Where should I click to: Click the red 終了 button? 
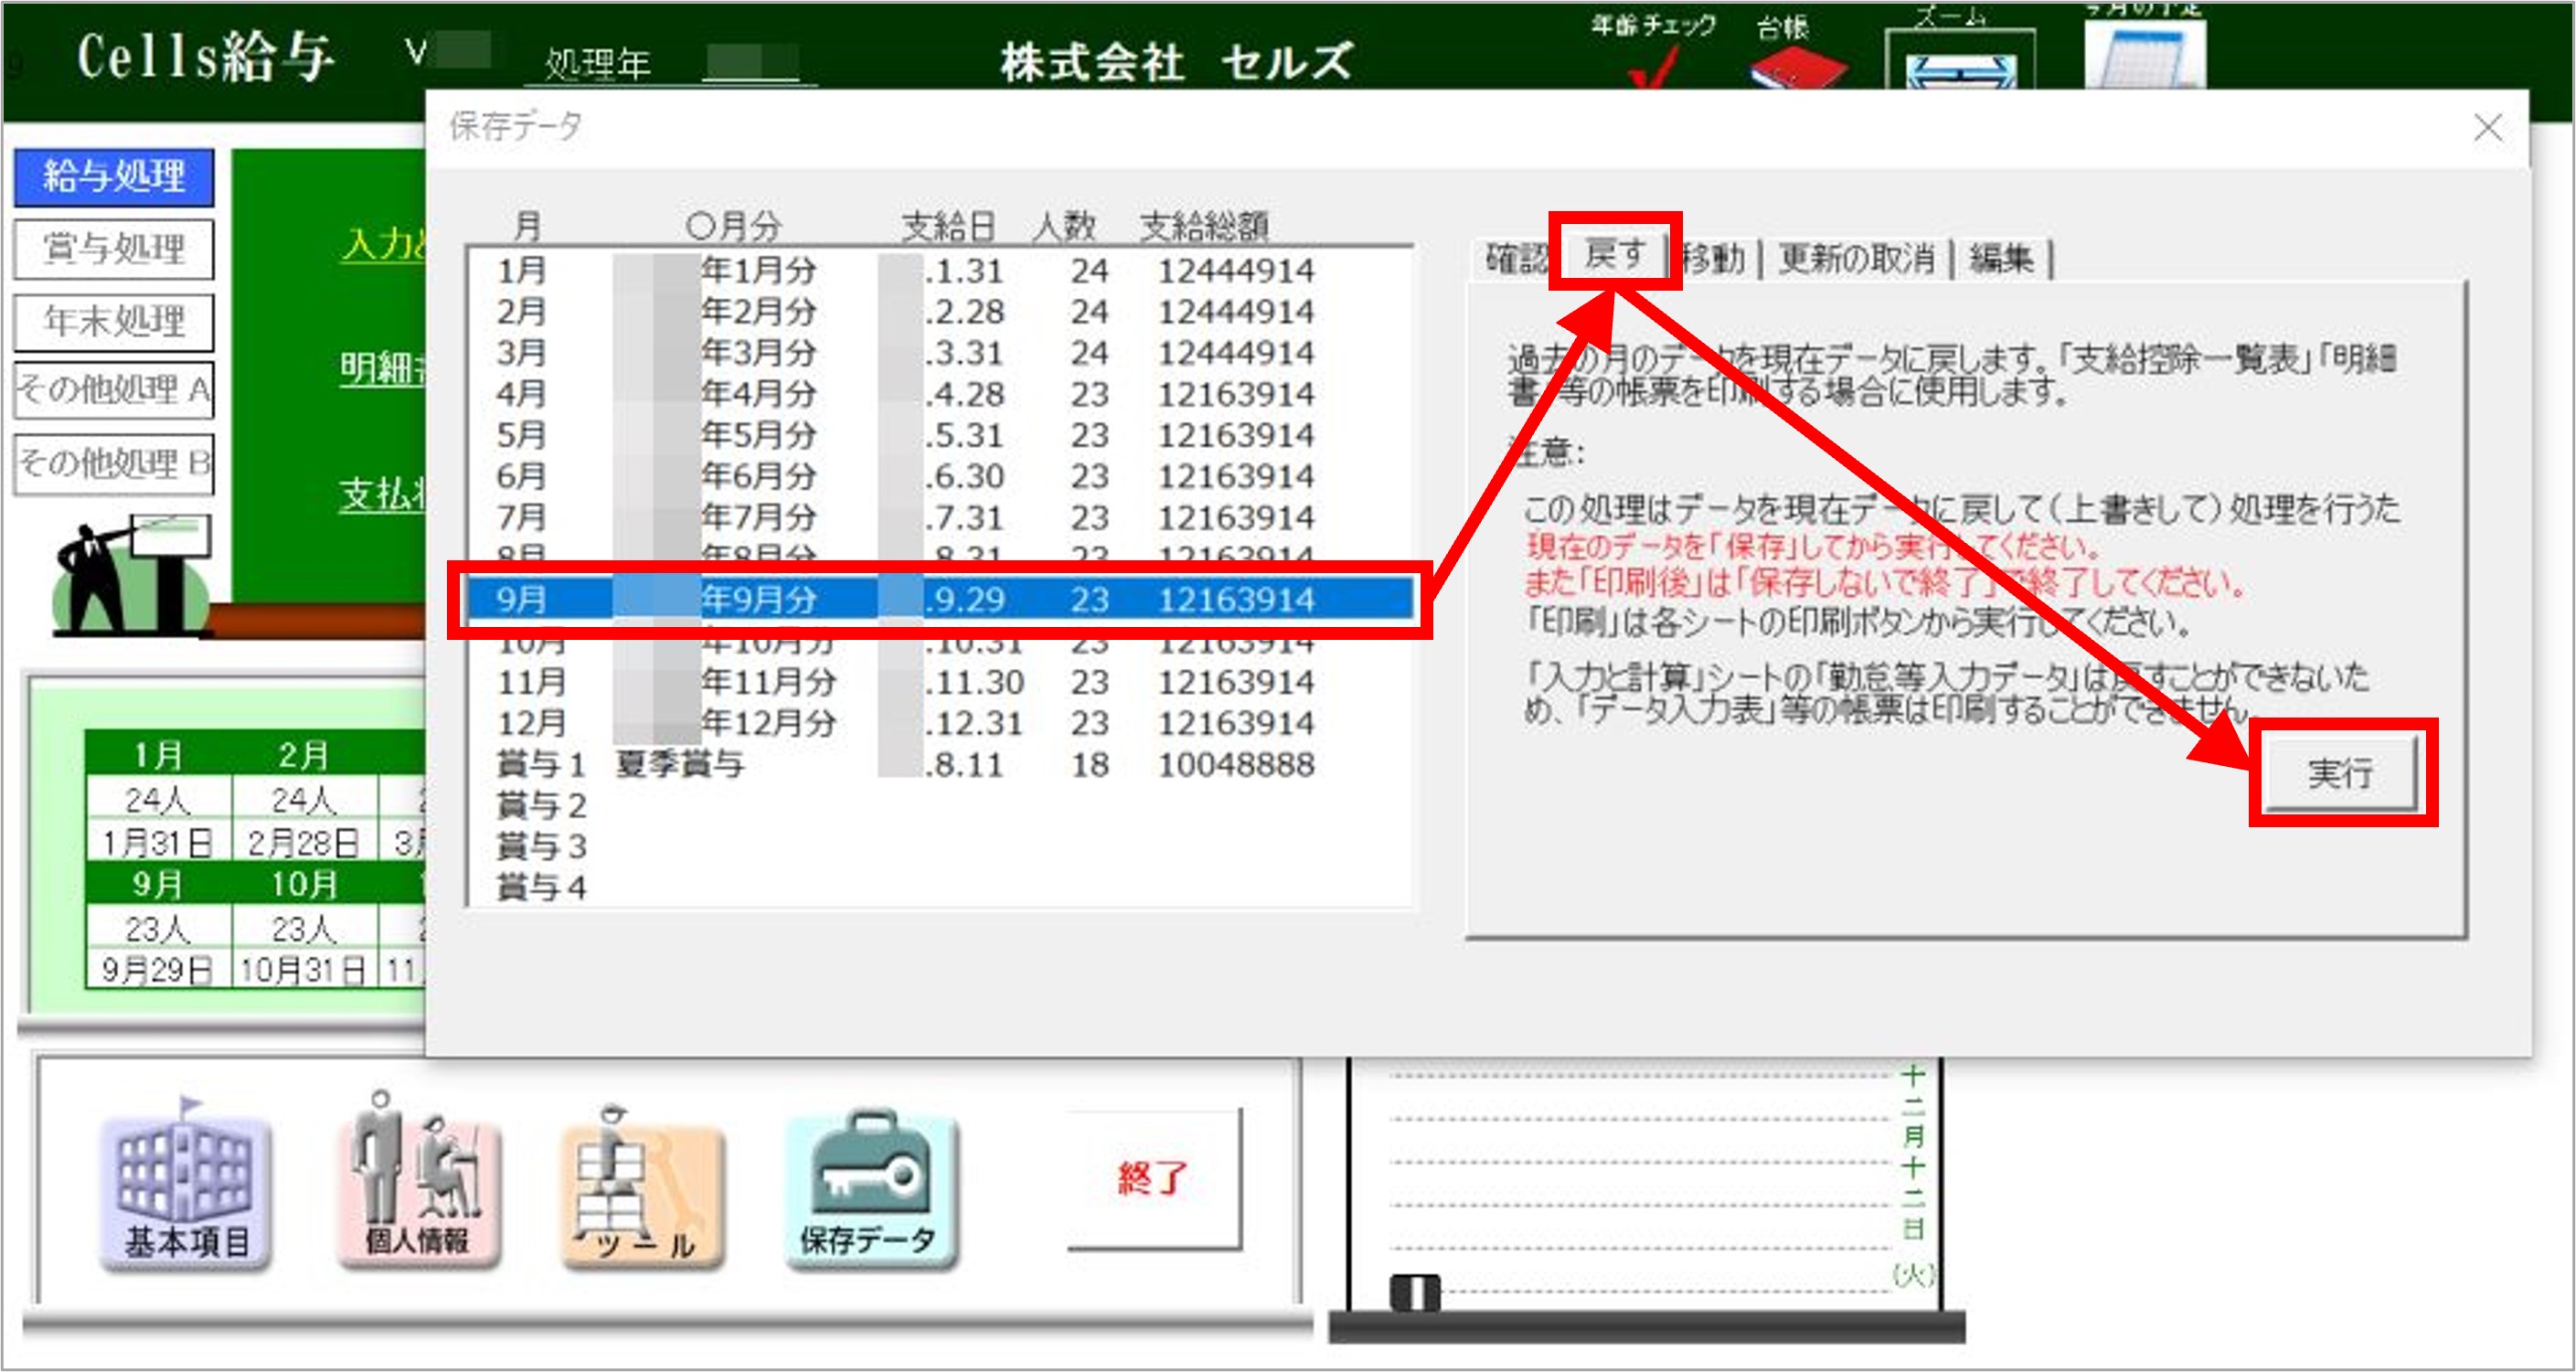1153,1178
